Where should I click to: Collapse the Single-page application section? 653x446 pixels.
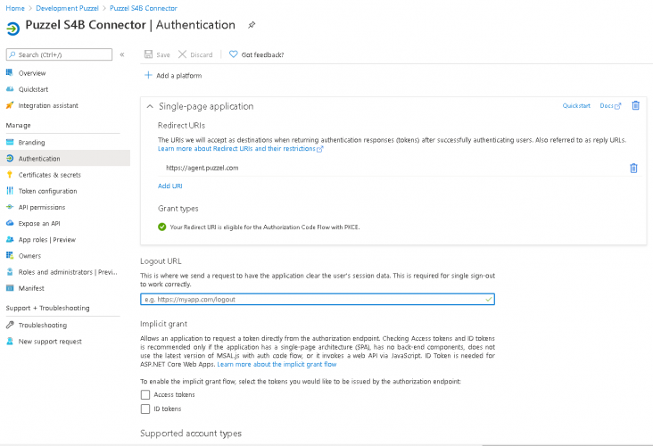150,107
